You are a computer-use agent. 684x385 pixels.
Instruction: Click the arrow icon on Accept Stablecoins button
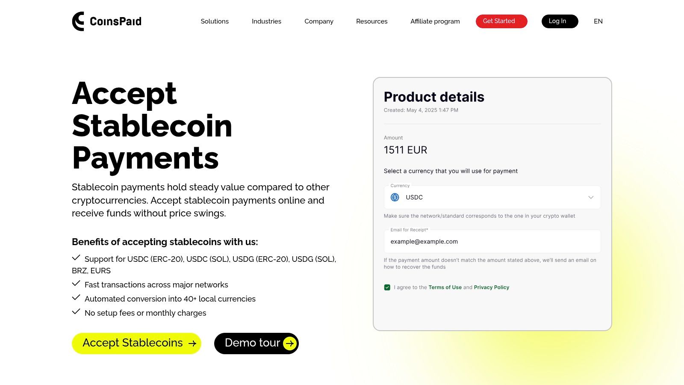click(x=193, y=343)
